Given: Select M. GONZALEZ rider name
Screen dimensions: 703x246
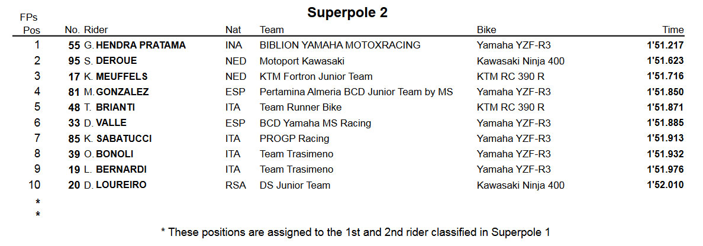Looking at the screenshot, I should [x=116, y=92].
